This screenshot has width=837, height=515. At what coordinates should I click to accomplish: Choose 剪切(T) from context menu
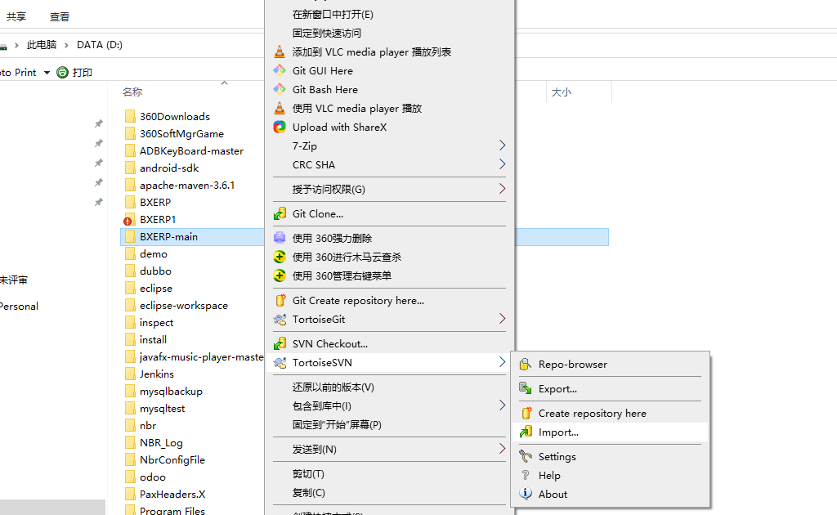[x=308, y=474]
